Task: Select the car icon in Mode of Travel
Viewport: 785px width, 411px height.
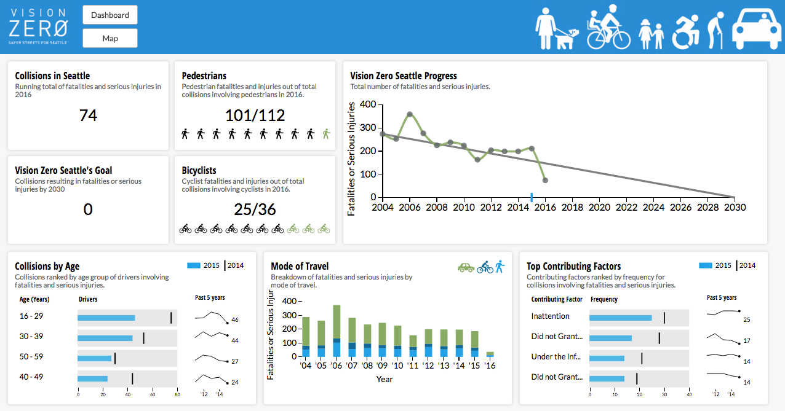Action: coord(466,268)
